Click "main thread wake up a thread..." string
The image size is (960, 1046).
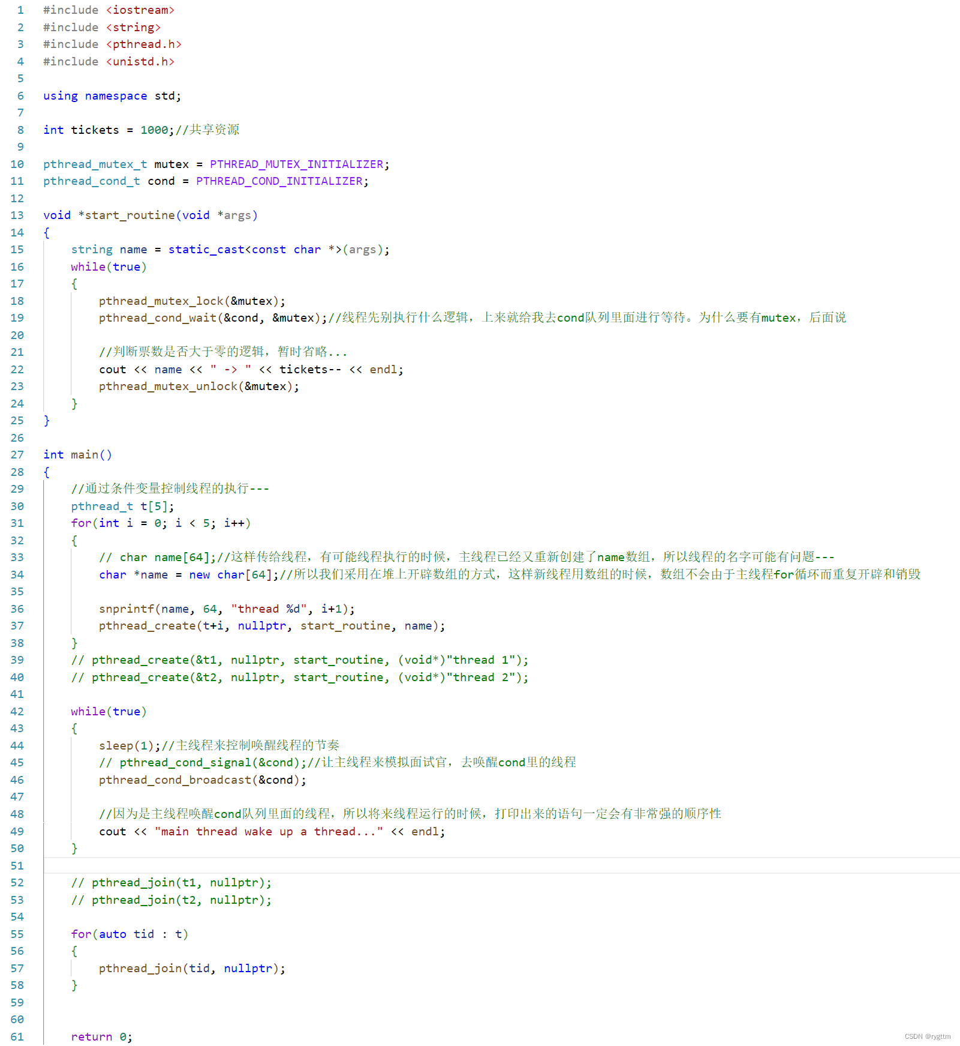269,832
